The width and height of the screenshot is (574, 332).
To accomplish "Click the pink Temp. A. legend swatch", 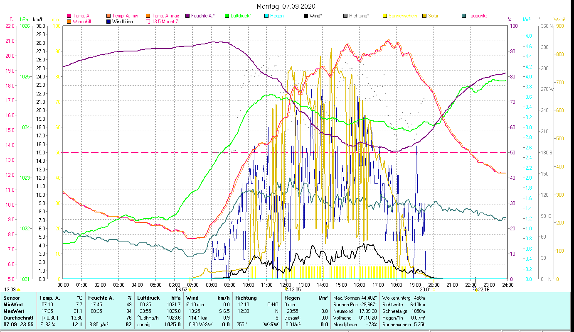I will pyautogui.click(x=69, y=16).
